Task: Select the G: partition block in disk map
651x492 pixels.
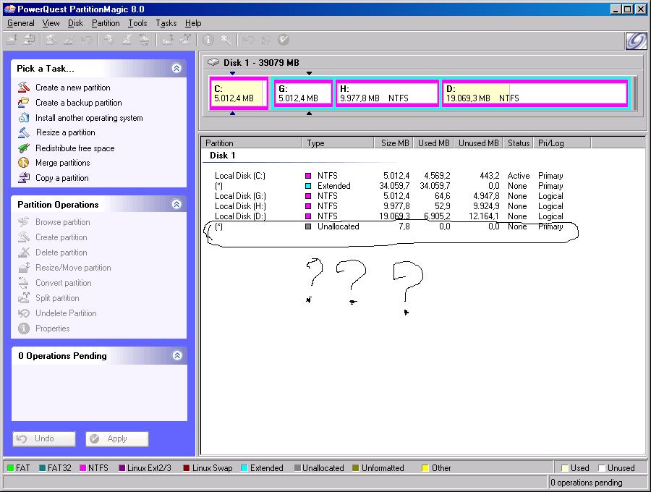Action: click(304, 93)
